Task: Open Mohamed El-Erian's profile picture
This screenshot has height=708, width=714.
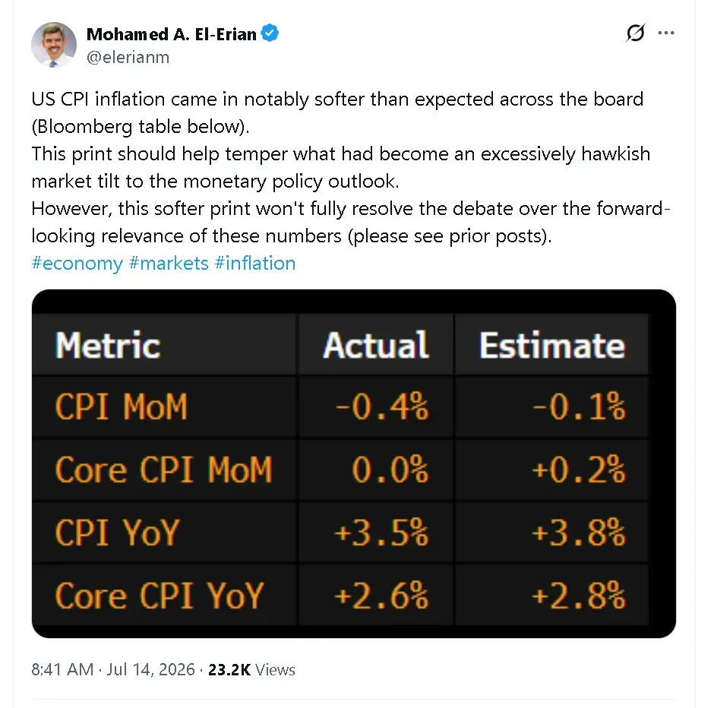Action: (54, 45)
